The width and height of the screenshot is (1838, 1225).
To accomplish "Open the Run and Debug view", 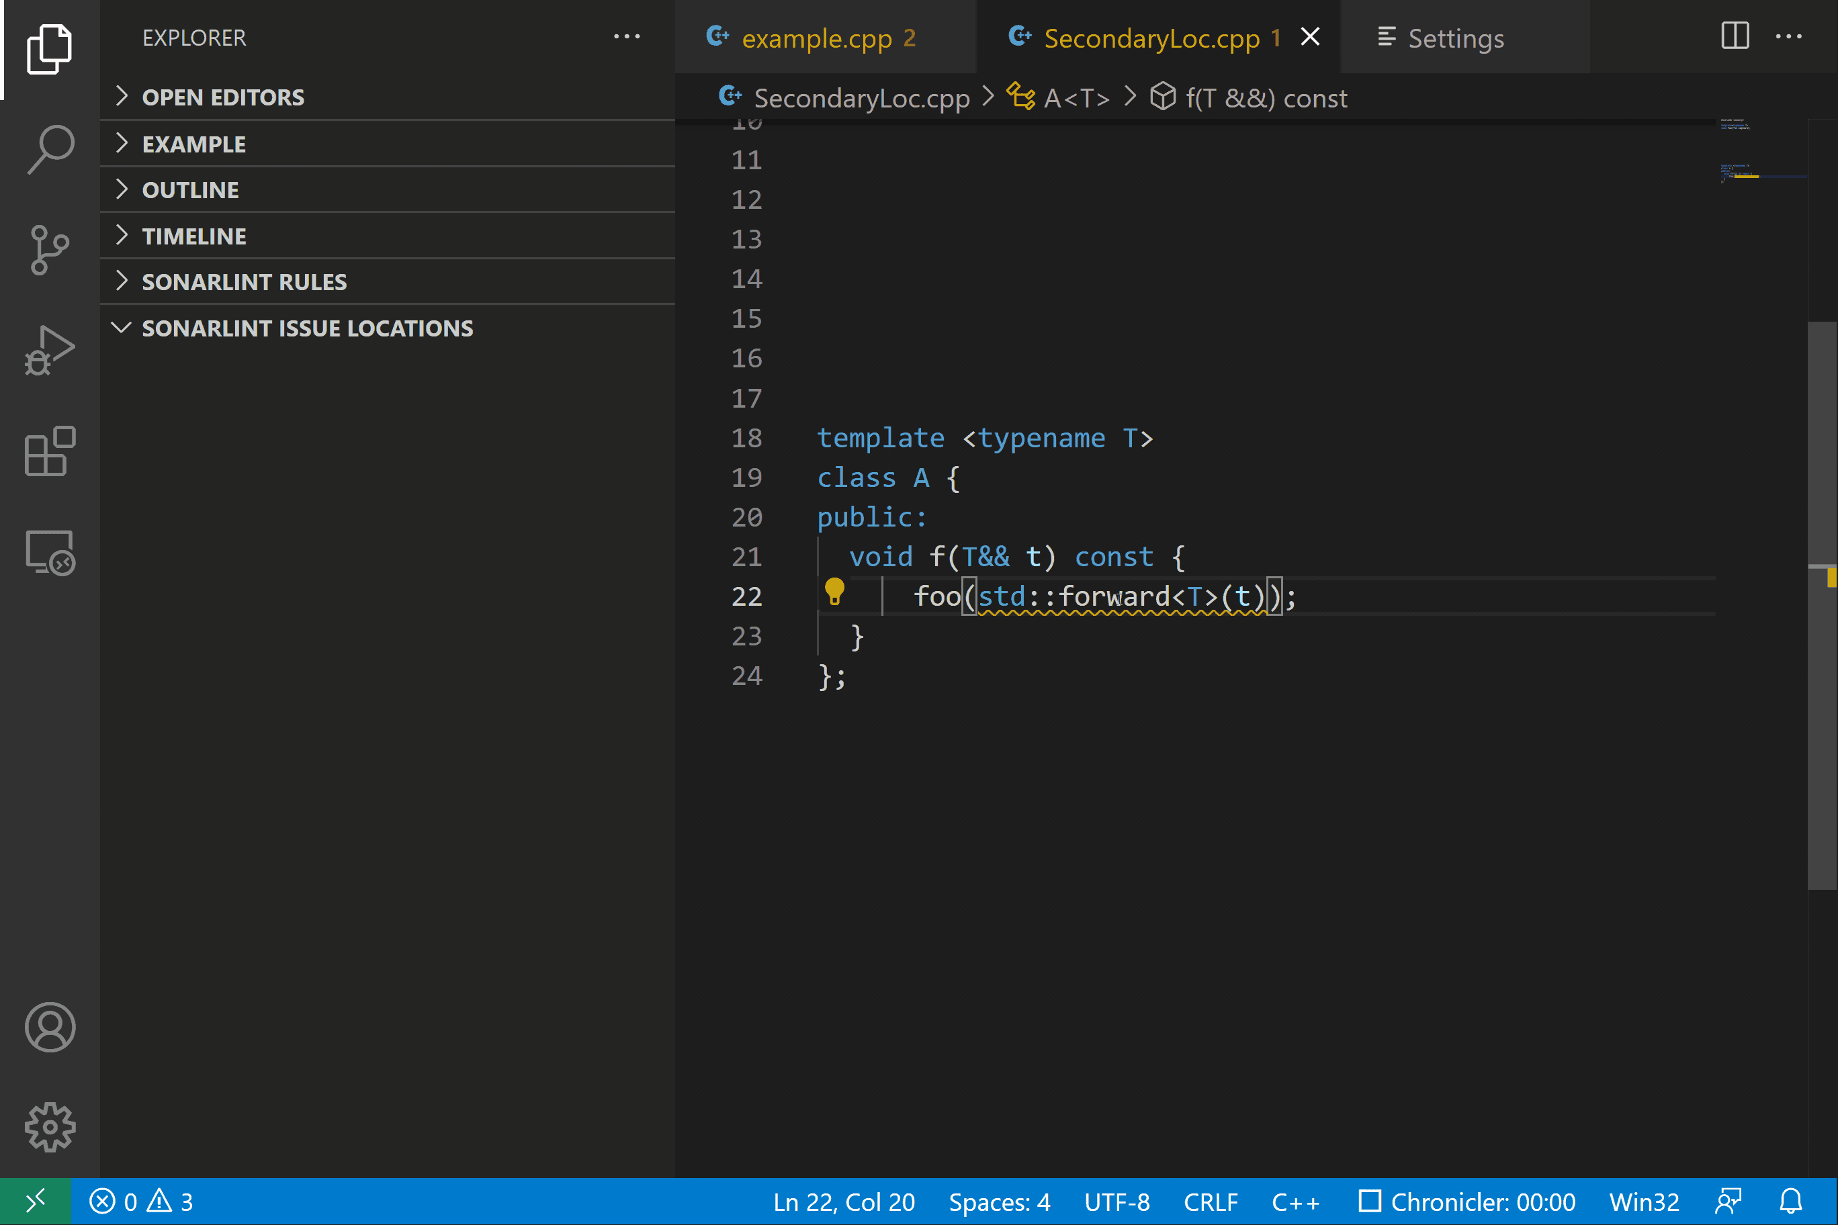I will click(x=49, y=349).
